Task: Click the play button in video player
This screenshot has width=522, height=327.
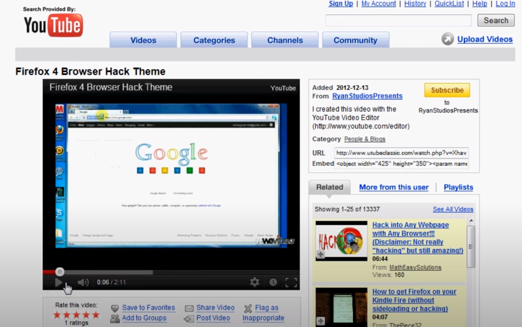Action: click(59, 282)
